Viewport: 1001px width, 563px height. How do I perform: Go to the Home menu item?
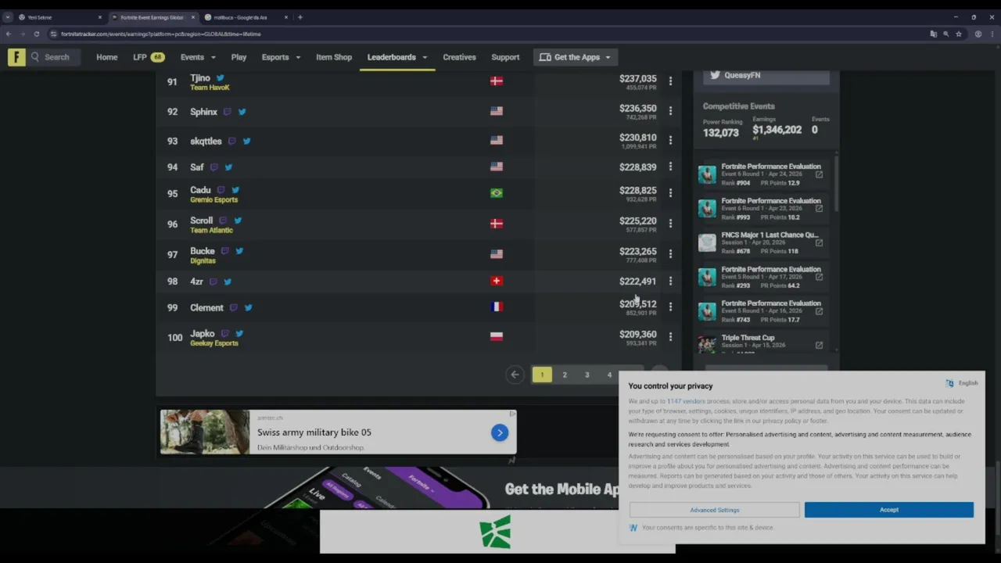pos(107,57)
